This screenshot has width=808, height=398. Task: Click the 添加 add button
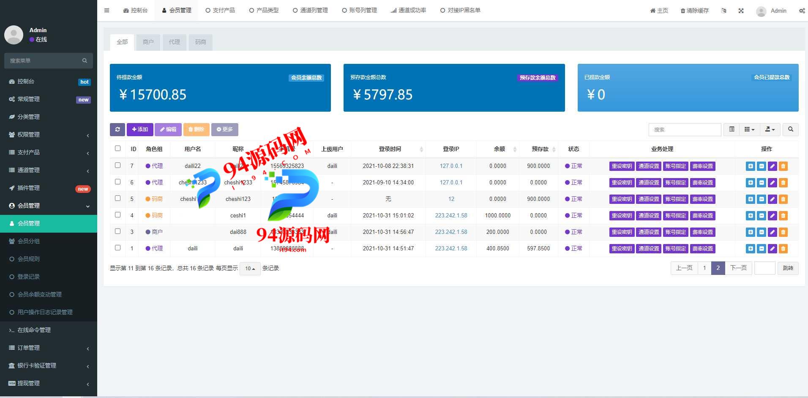[x=140, y=129]
